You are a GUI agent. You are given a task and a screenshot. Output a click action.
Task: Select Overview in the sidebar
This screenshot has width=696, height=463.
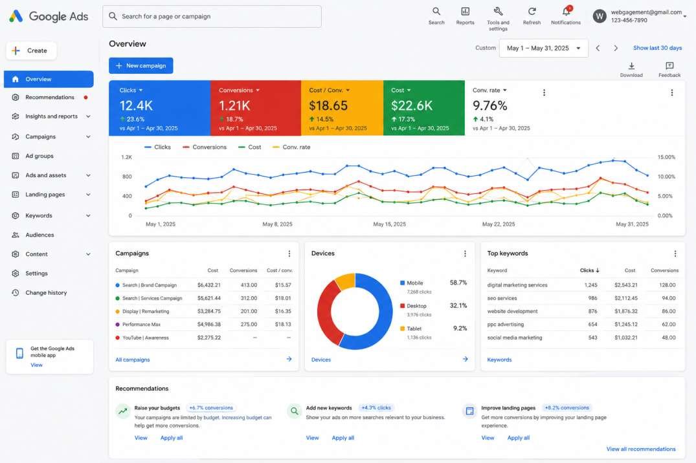(49, 79)
